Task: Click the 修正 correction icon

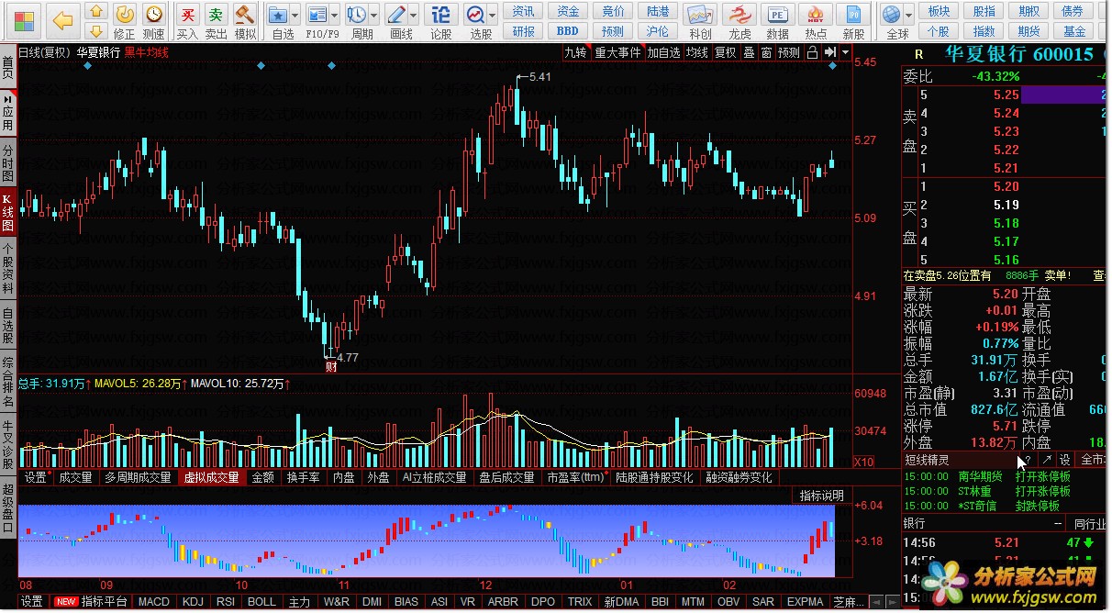Action: [125, 15]
